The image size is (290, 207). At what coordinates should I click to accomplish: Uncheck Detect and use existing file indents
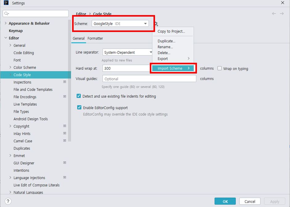[79, 96]
